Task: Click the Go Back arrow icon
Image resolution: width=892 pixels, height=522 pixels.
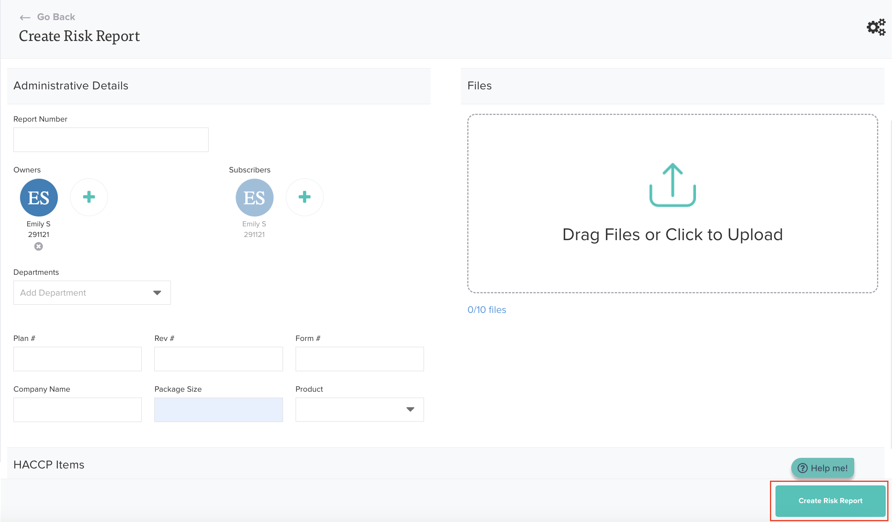Action: (x=25, y=17)
